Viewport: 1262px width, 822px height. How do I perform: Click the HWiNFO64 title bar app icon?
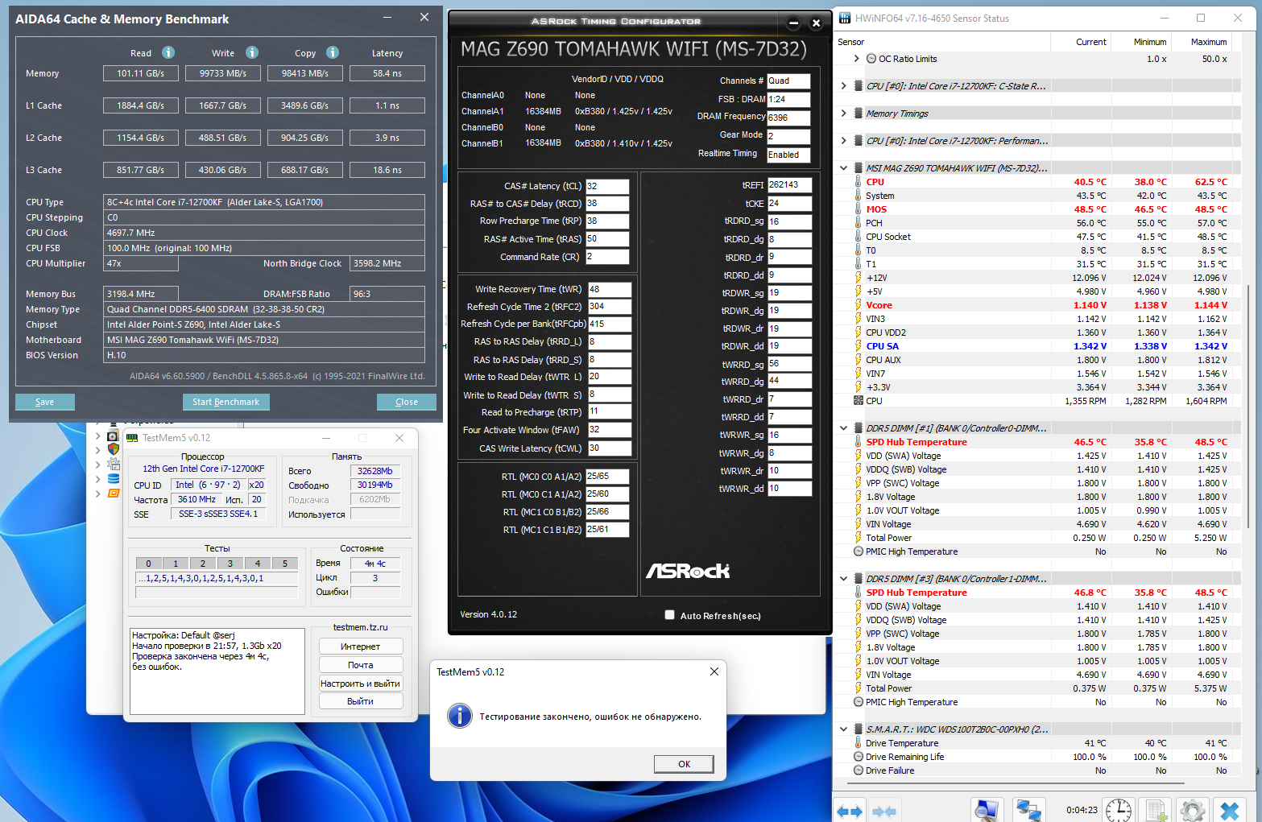[845, 18]
